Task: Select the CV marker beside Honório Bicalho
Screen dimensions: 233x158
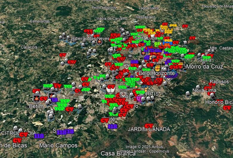Action: [x=227, y=108]
